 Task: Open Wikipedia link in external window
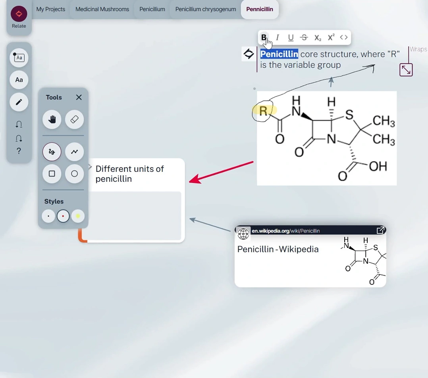(x=380, y=230)
